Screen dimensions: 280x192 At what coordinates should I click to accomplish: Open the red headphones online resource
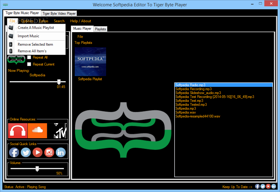[18, 131]
